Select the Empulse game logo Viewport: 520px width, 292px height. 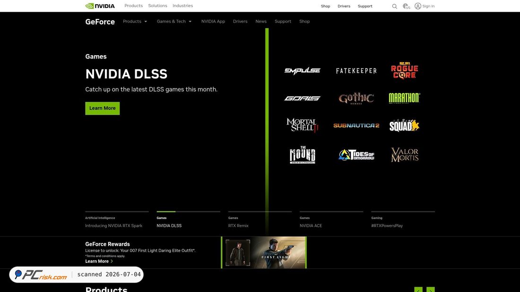point(302,70)
